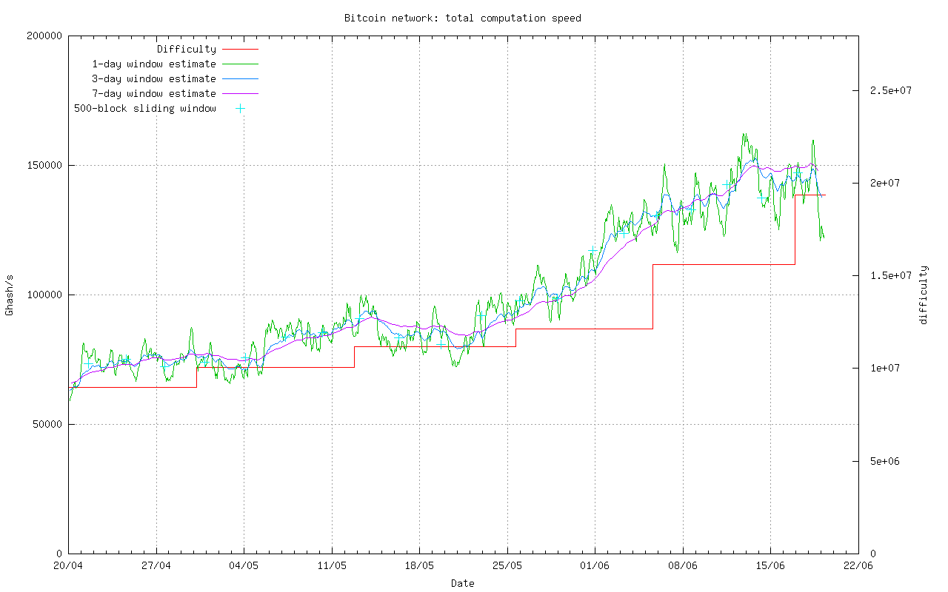Select the '1-day window estimate' legend label
948x592 pixels.
click(154, 64)
